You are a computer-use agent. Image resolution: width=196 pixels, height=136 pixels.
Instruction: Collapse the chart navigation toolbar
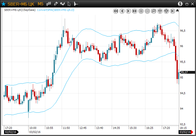(x=177, y=11)
